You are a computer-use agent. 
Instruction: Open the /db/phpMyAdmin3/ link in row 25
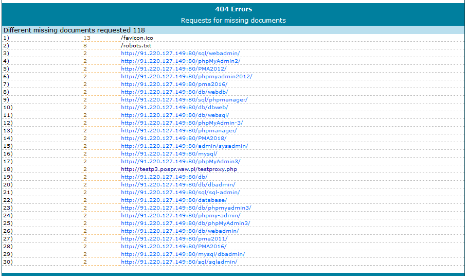click(x=185, y=223)
